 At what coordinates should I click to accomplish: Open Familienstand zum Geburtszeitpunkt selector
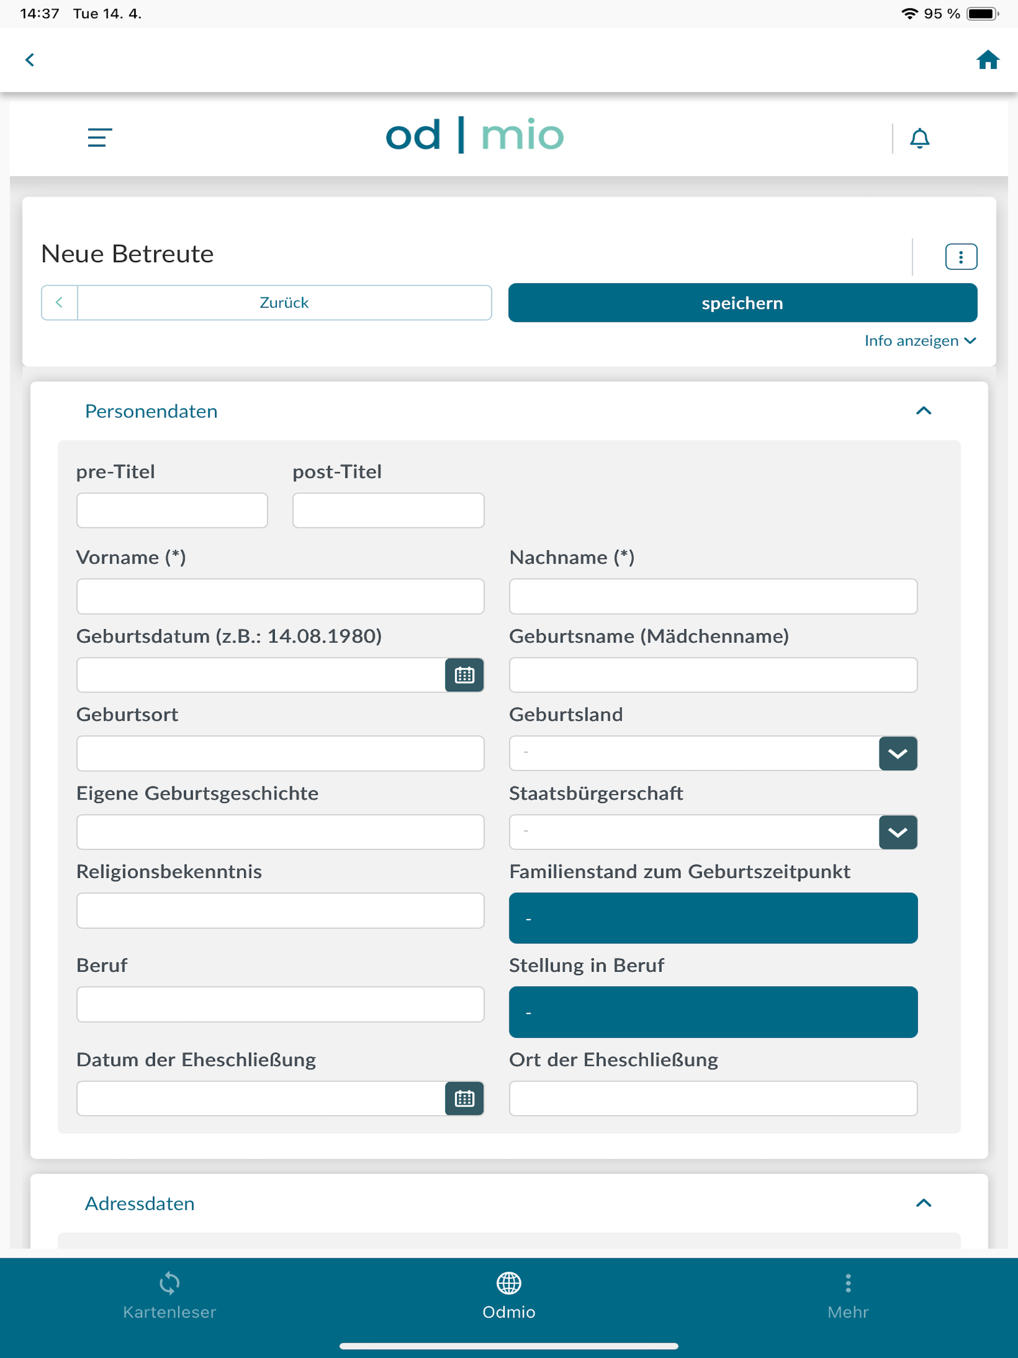(713, 918)
